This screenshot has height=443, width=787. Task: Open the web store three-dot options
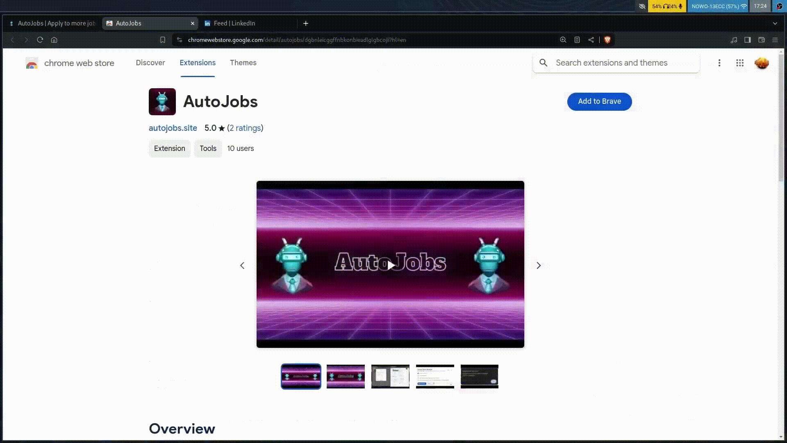pyautogui.click(x=719, y=63)
